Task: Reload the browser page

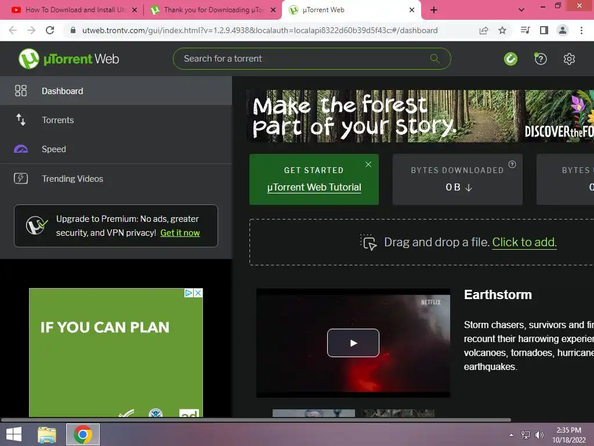Action: (x=50, y=30)
